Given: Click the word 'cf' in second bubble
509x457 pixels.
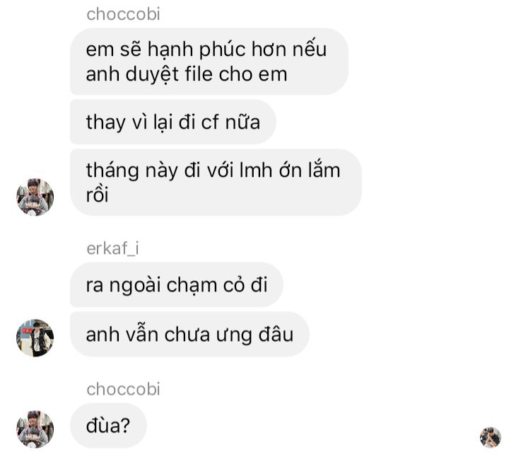Looking at the screenshot, I should [210, 122].
